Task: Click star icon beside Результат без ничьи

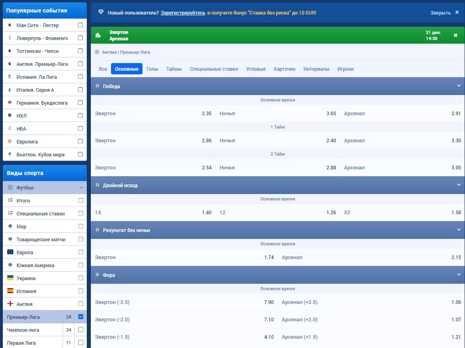Action: tap(97, 230)
